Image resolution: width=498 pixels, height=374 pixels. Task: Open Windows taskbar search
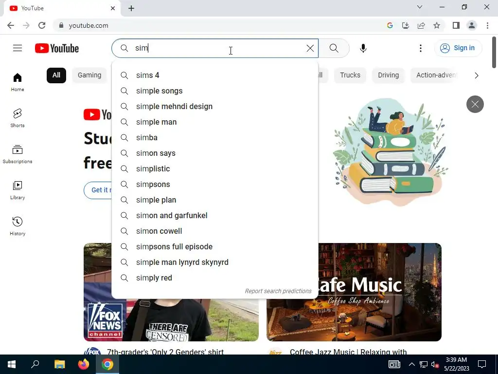[x=35, y=364]
